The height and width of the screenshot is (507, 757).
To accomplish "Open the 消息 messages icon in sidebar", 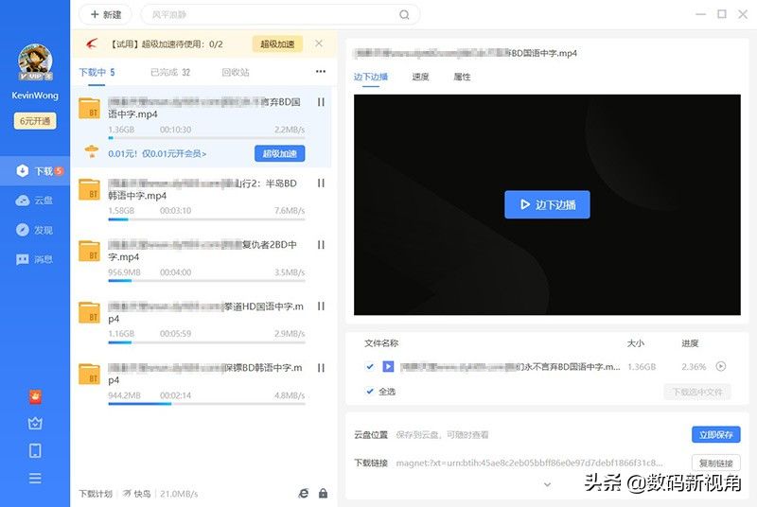I will (x=23, y=259).
